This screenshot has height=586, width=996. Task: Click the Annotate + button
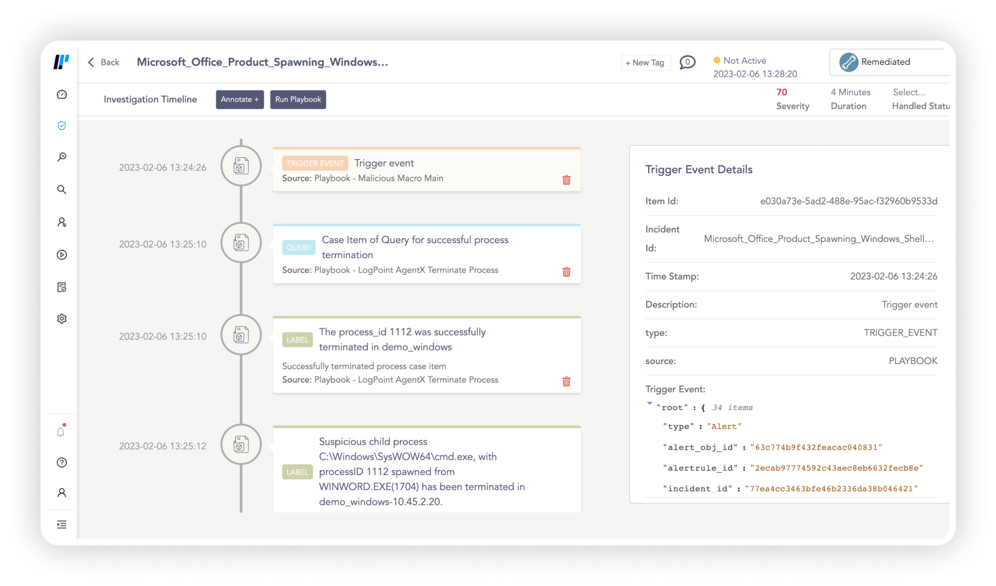click(x=240, y=100)
